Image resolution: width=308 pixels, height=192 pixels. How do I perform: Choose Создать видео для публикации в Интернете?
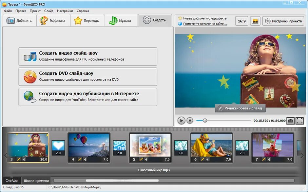coord(88,97)
